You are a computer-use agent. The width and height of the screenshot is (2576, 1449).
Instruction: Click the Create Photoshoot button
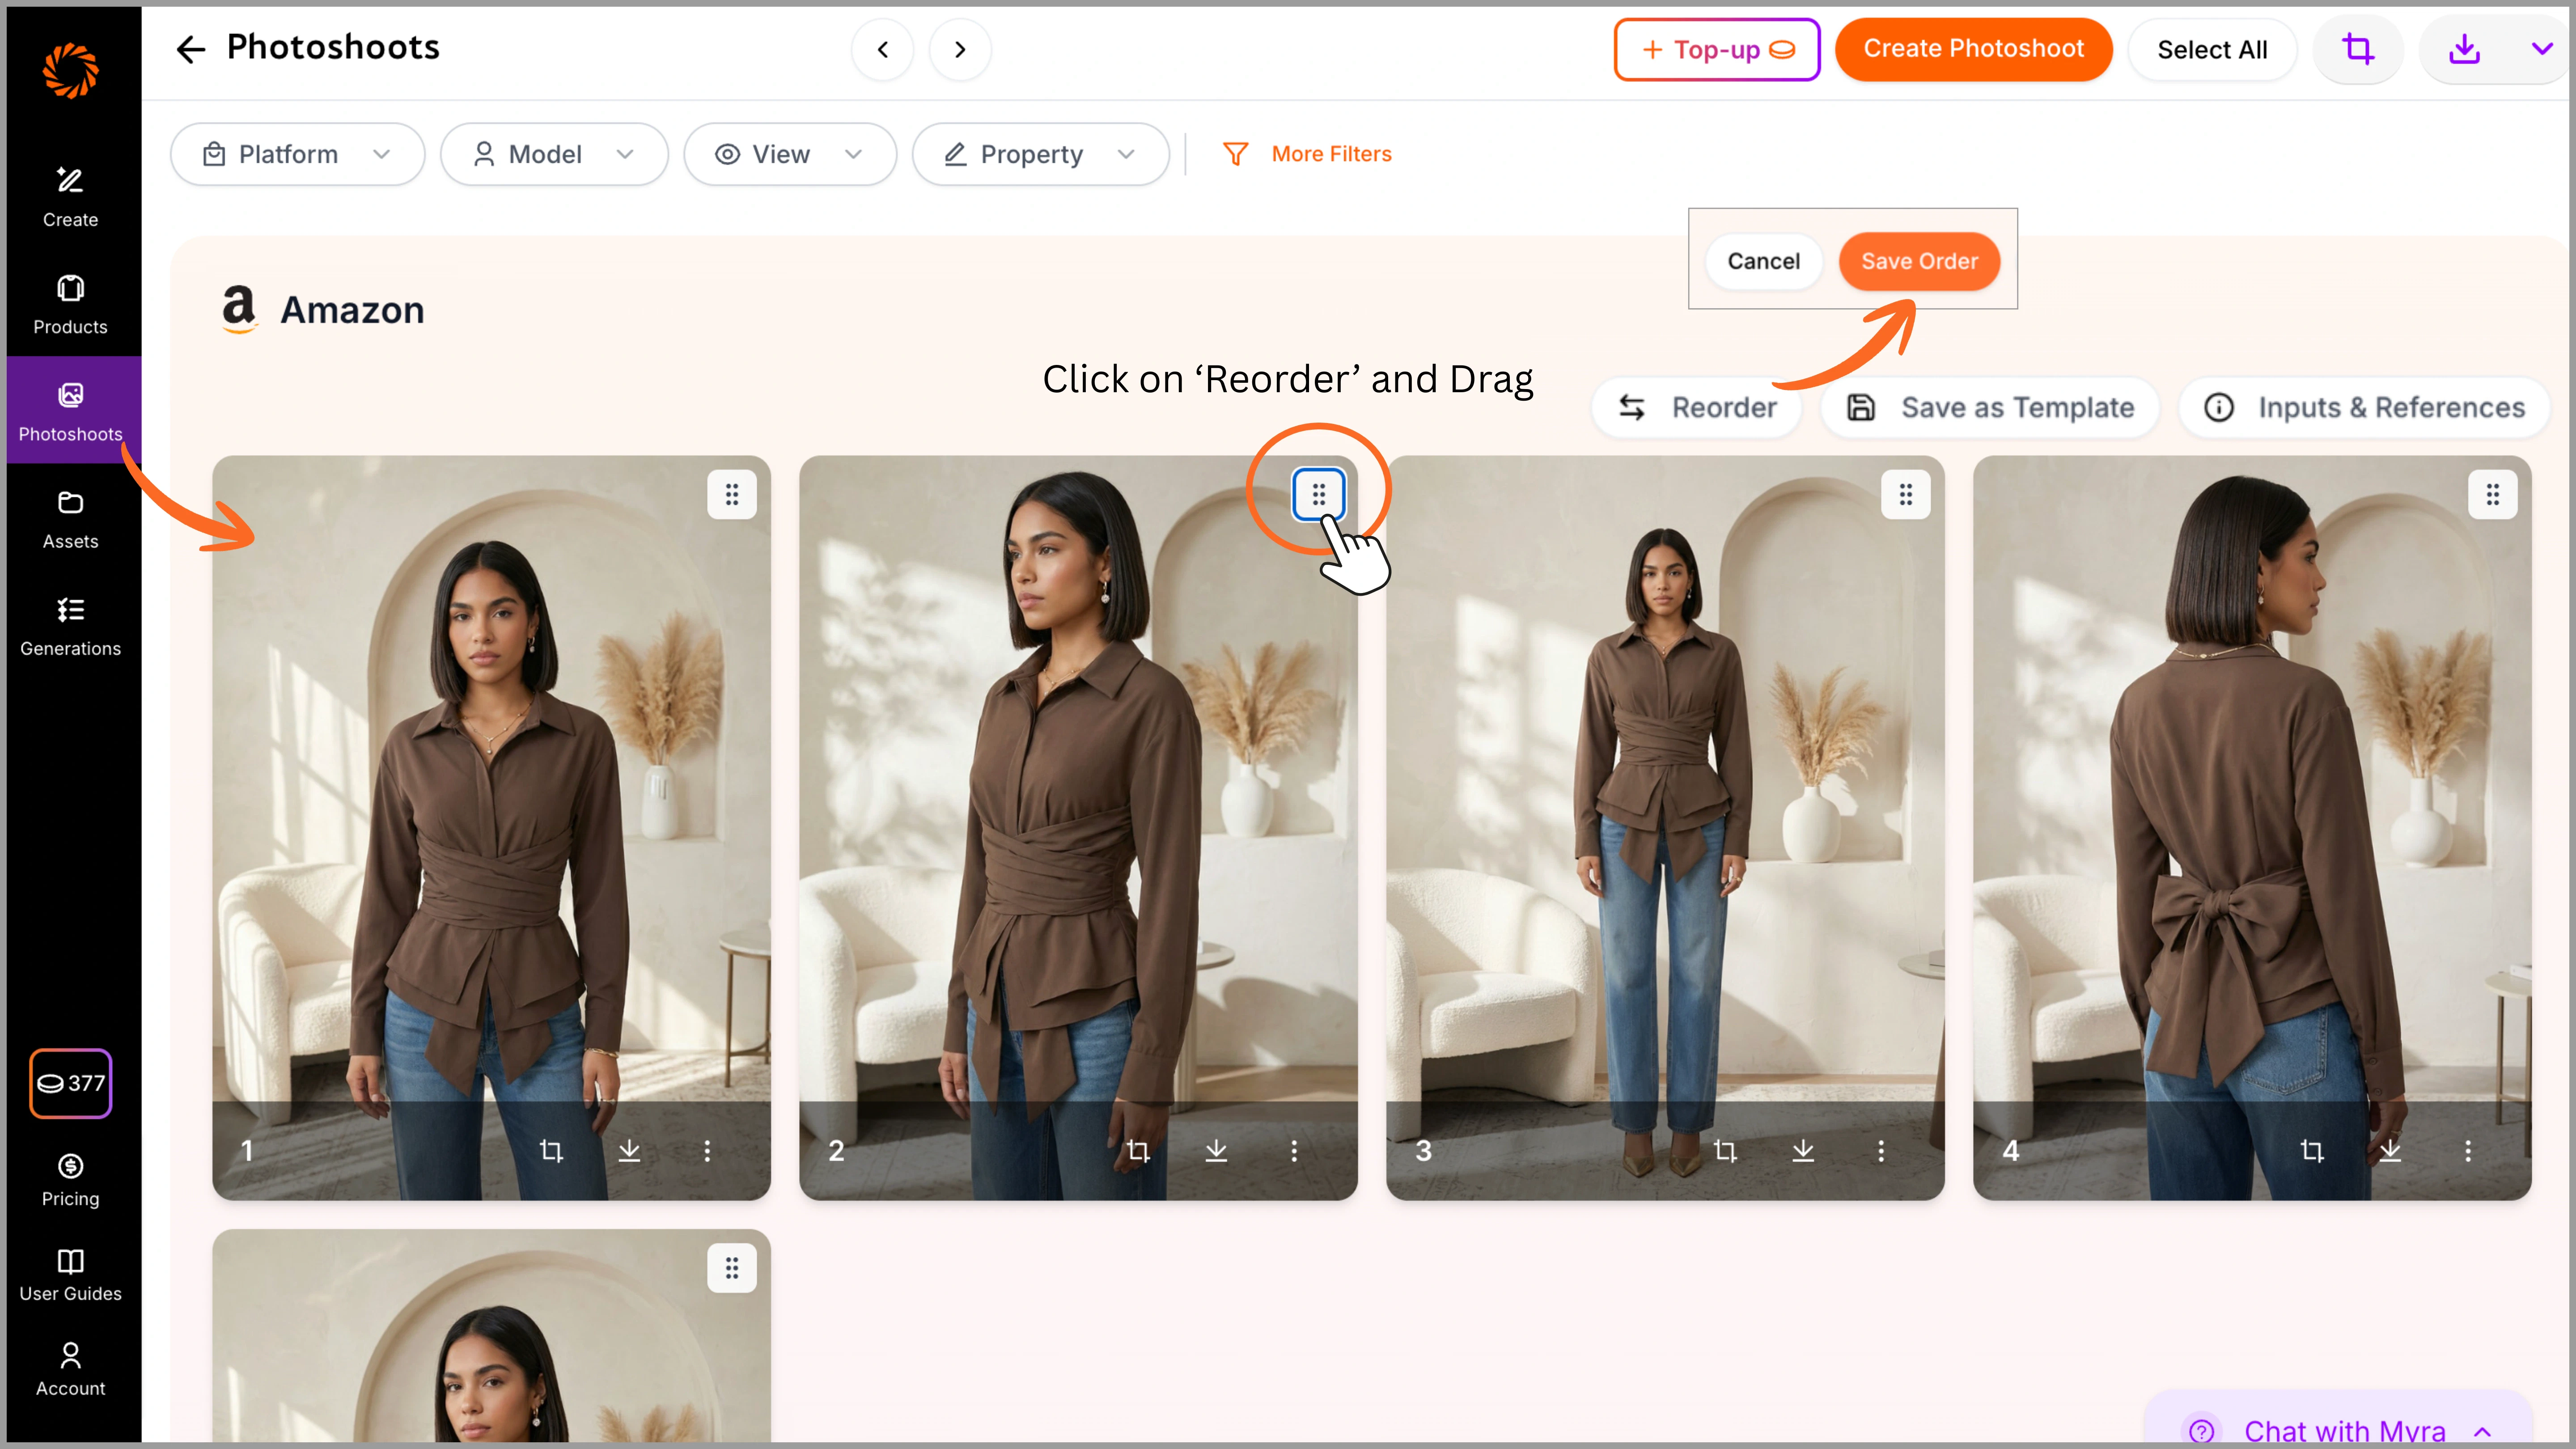point(1974,48)
